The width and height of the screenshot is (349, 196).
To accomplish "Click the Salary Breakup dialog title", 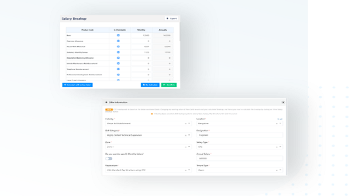I will coord(74,19).
